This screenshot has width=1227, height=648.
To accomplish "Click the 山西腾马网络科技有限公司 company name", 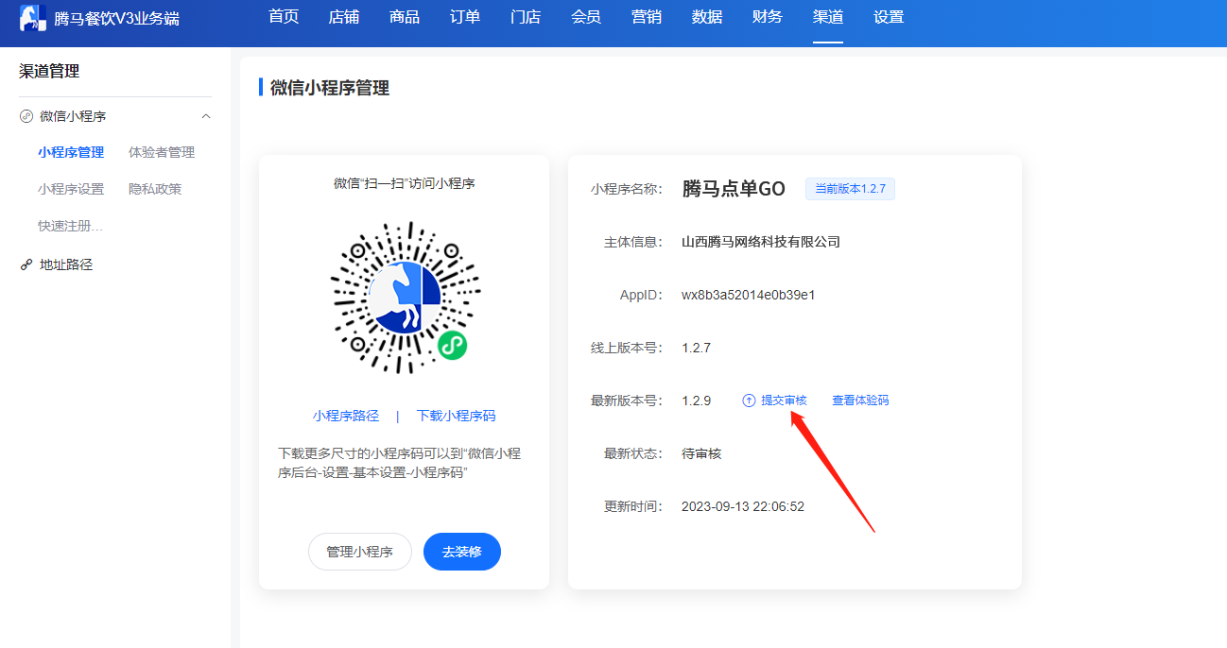I will point(761,242).
